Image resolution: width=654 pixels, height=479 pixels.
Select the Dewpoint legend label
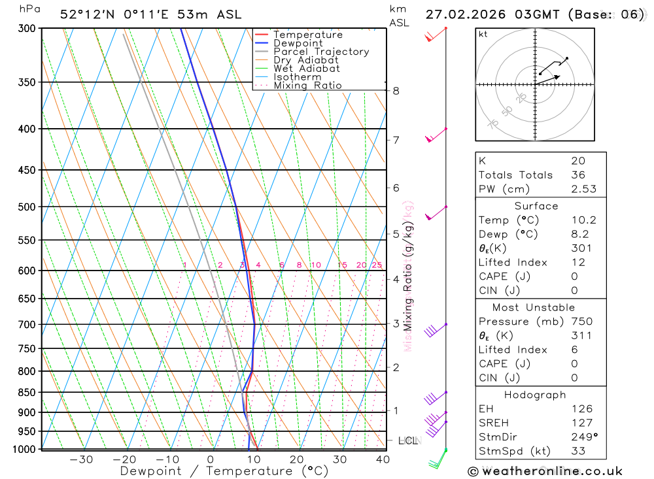pos(298,43)
